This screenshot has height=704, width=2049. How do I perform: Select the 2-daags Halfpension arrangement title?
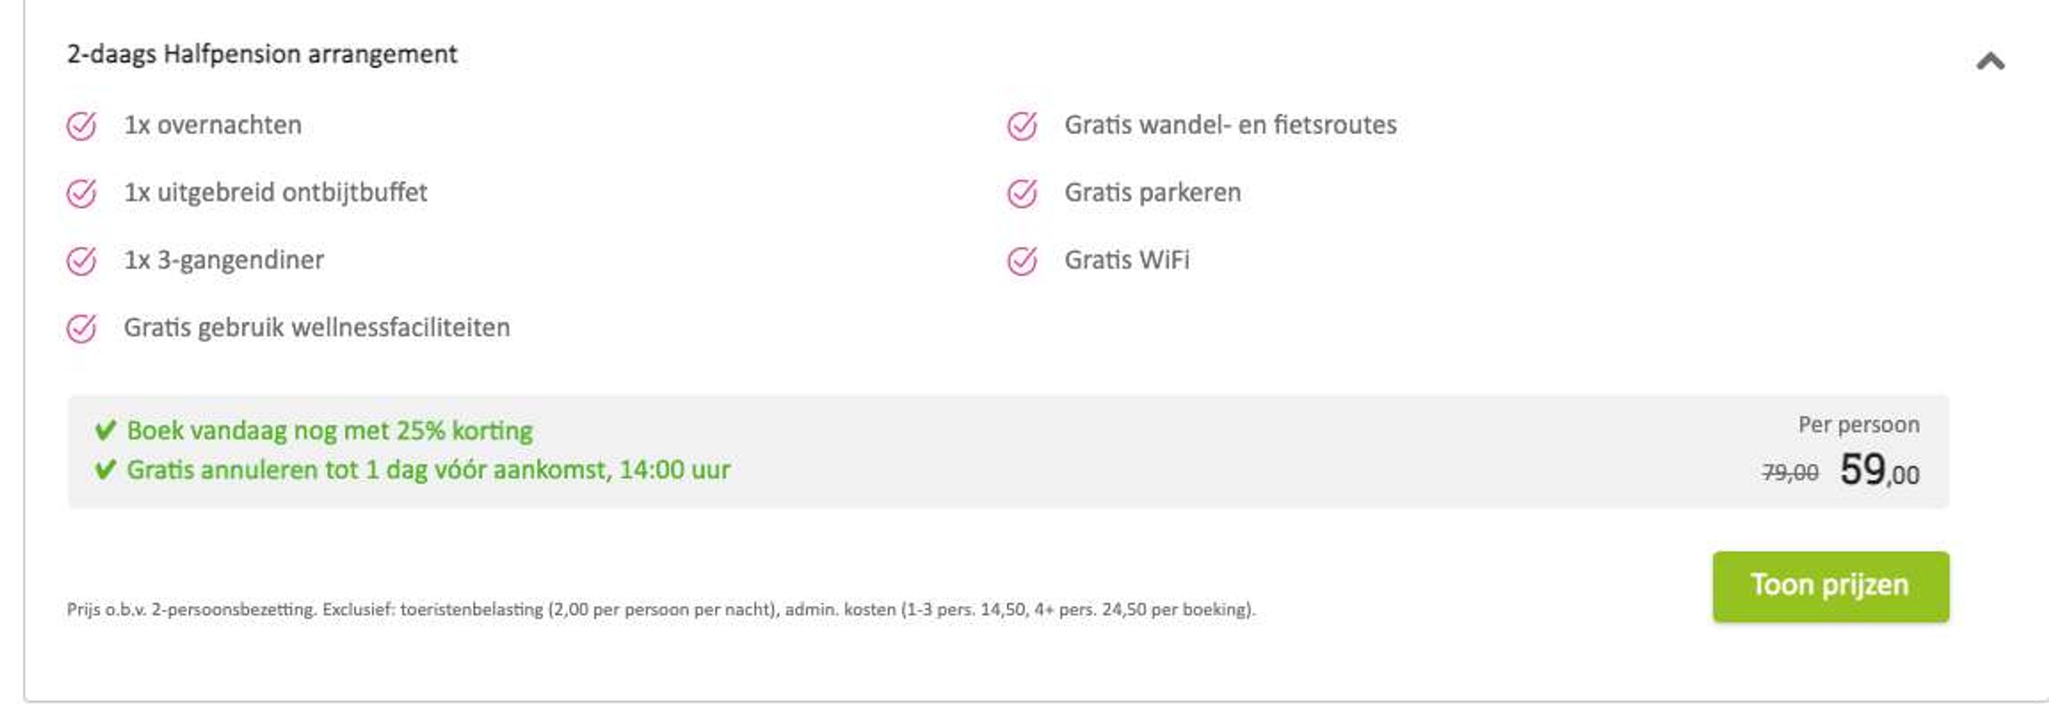(x=261, y=54)
